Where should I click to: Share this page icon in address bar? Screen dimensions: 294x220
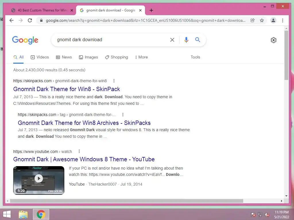(x=253, y=20)
